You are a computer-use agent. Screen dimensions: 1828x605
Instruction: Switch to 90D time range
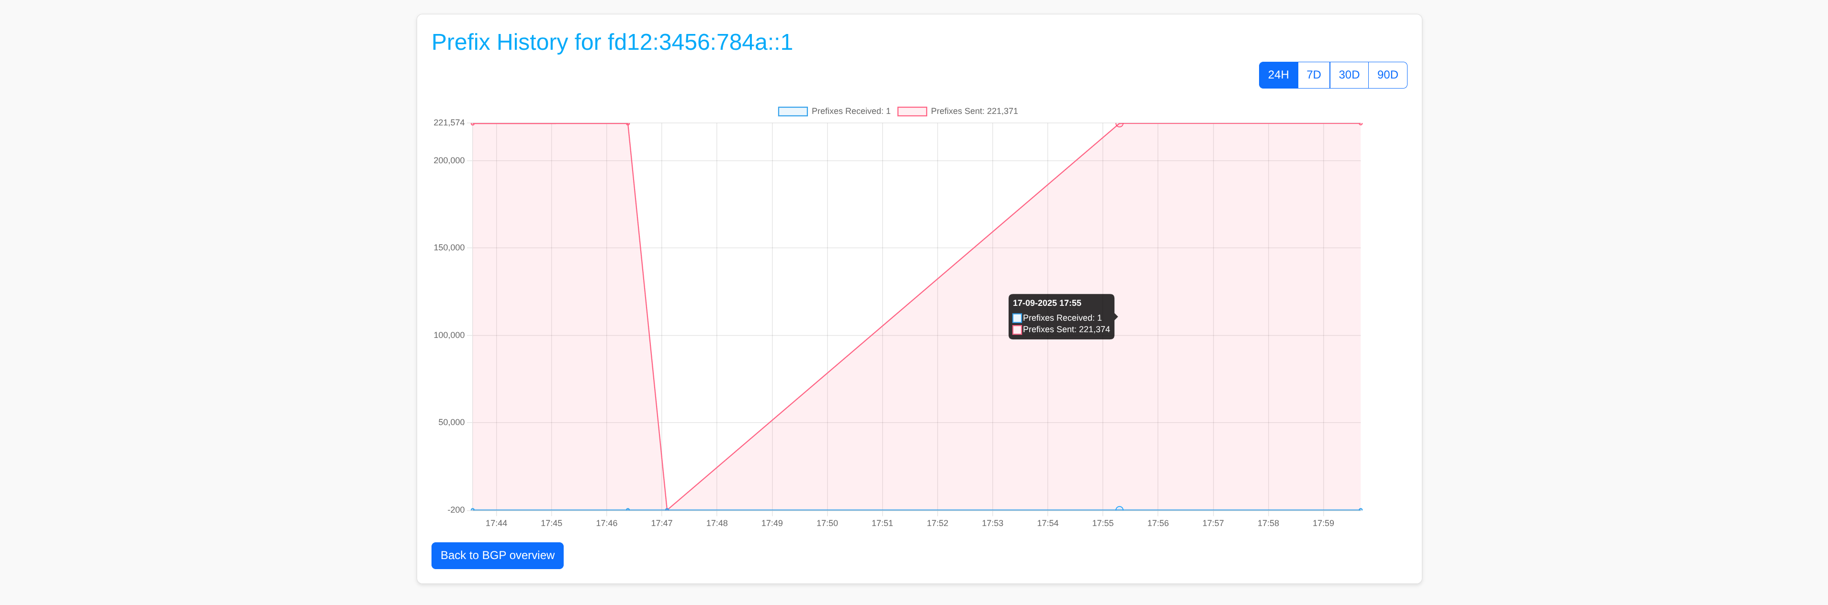point(1386,75)
